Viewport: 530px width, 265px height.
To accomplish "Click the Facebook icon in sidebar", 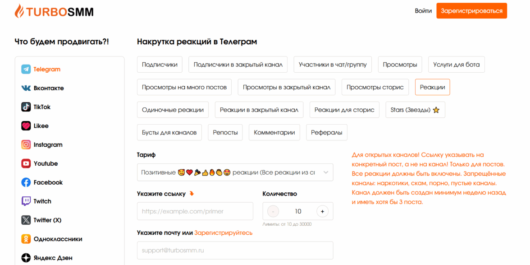I will tap(26, 182).
